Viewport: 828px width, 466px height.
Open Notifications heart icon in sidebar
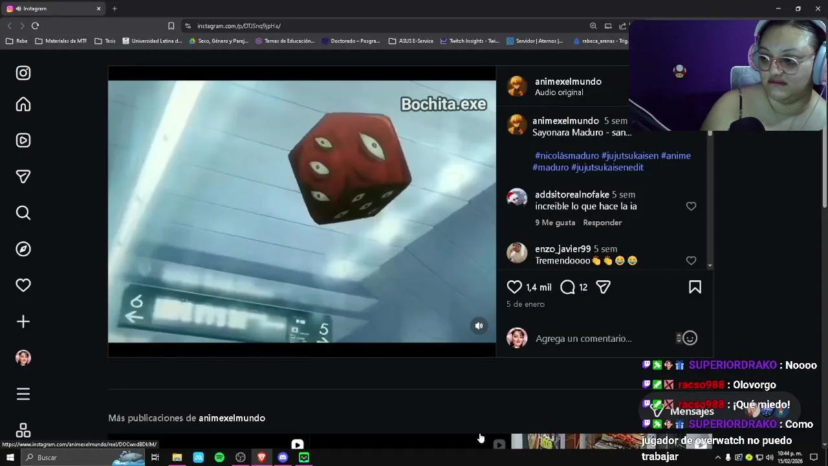[23, 285]
